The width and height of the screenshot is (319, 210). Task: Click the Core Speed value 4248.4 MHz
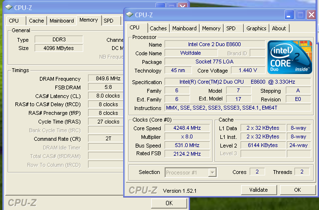[x=187, y=128]
